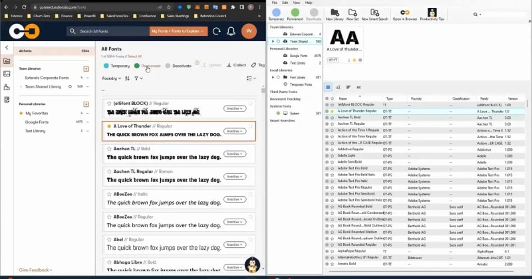Open the Edit menu in desktop app
The width and height of the screenshot is (532, 279).
tap(285, 3)
